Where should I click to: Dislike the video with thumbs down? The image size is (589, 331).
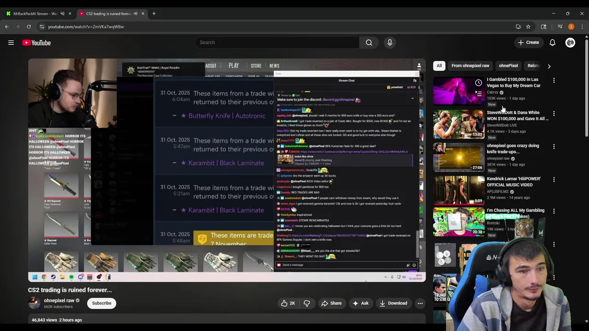(x=306, y=303)
